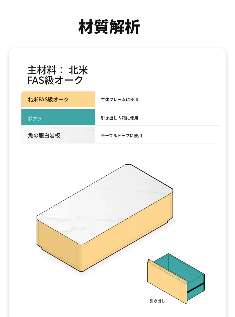Click the 引き出し内箱に使用 description text
The image size is (235, 317).
119,118
